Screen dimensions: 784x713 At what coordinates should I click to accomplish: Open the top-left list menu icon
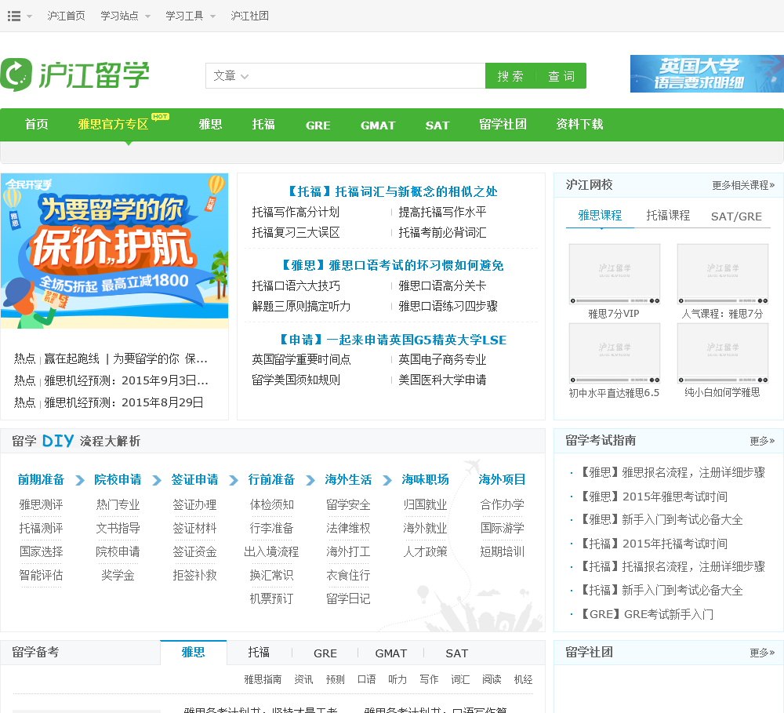pos(14,16)
